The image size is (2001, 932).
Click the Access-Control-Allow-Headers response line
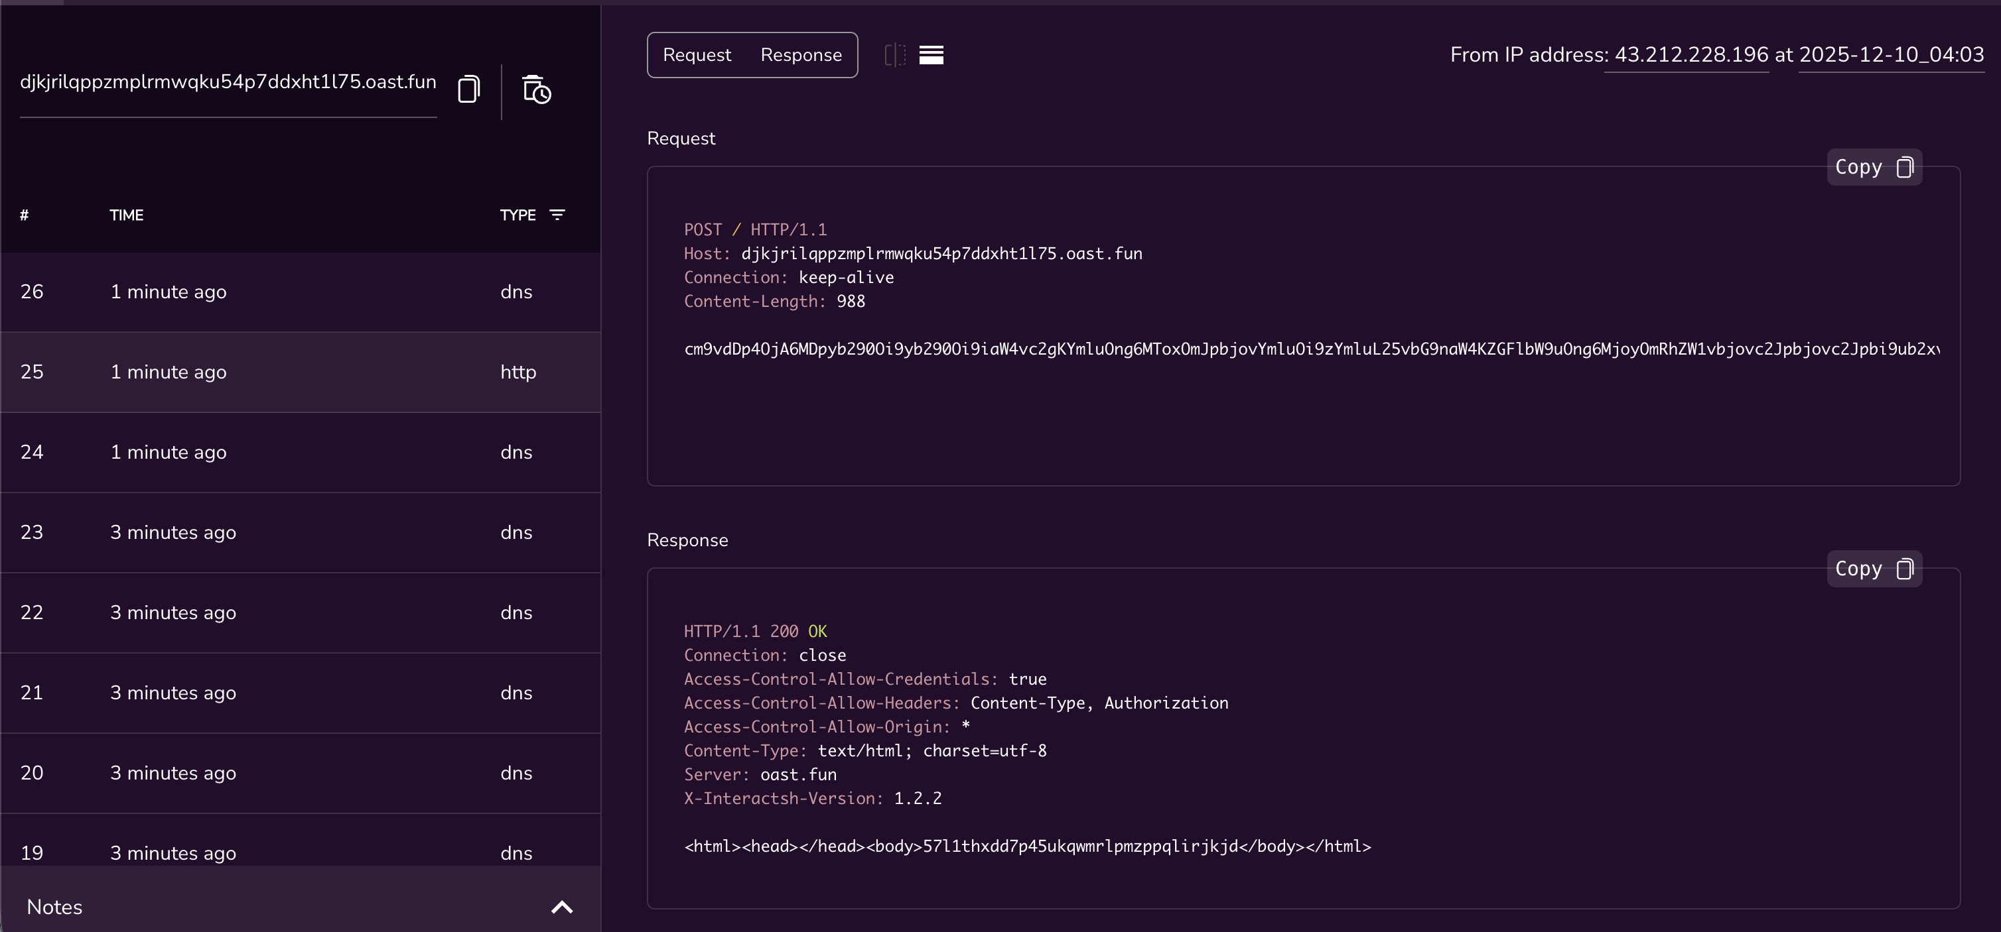pyautogui.click(x=955, y=703)
